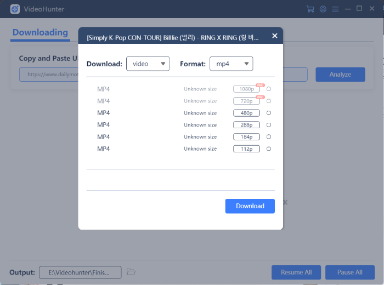Click the 112p resolution badge
Screen dimensions: 384x285
pyautogui.click(x=246, y=149)
